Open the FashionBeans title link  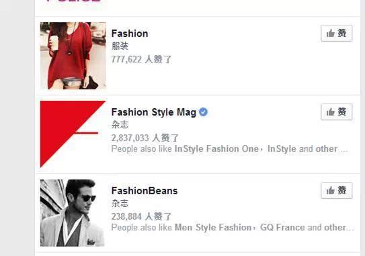(x=145, y=191)
